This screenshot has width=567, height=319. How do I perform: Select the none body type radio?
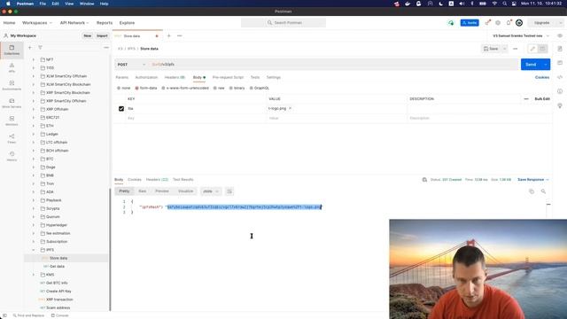[x=119, y=88]
